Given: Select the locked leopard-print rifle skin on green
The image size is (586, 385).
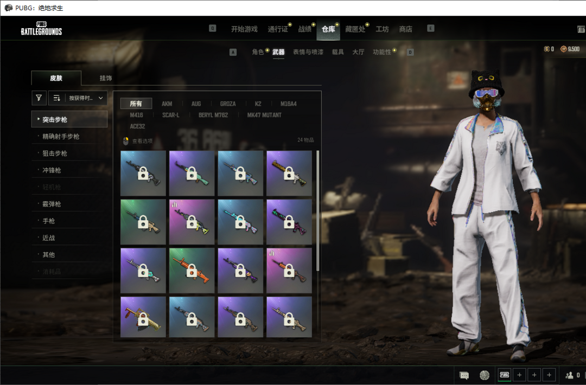Looking at the screenshot, I should [x=143, y=222].
